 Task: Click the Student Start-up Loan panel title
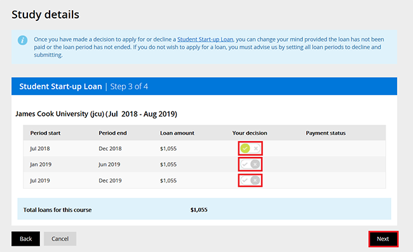[60, 86]
